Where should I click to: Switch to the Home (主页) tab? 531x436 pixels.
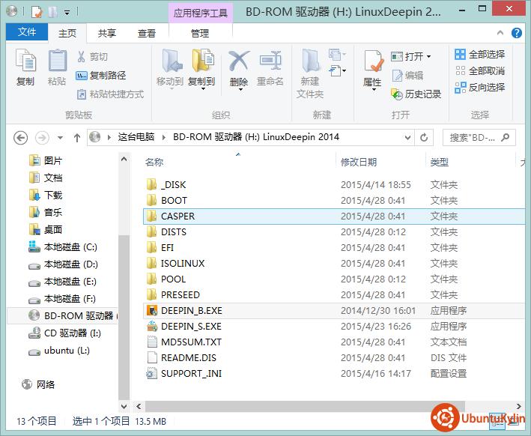[67, 33]
